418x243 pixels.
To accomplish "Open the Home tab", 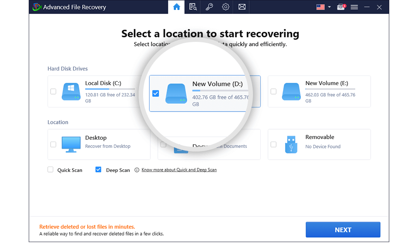I will click(176, 7).
